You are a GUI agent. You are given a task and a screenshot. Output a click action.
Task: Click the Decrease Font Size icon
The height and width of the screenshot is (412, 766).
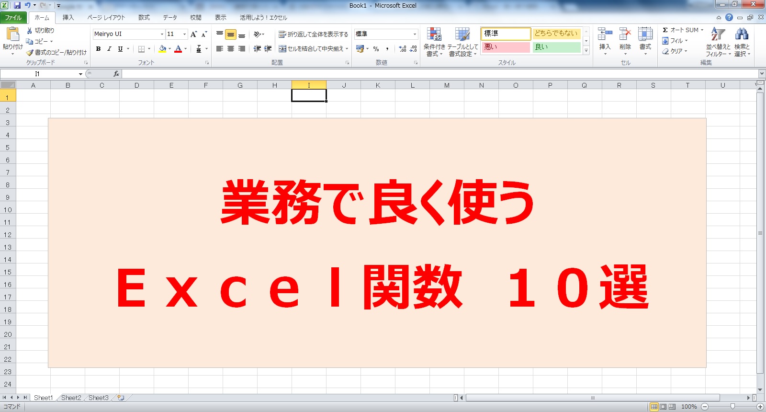pyautogui.click(x=204, y=34)
